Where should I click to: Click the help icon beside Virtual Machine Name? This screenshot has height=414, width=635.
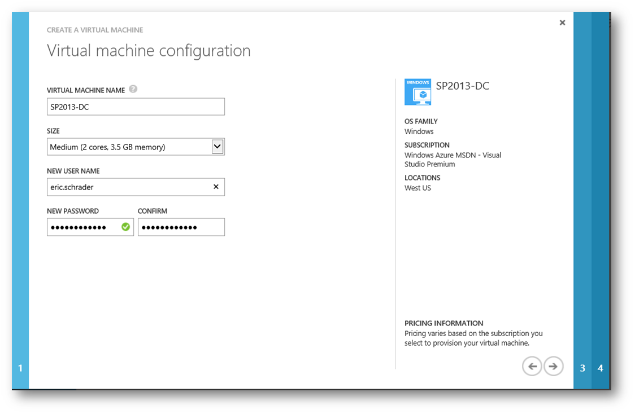(x=133, y=89)
